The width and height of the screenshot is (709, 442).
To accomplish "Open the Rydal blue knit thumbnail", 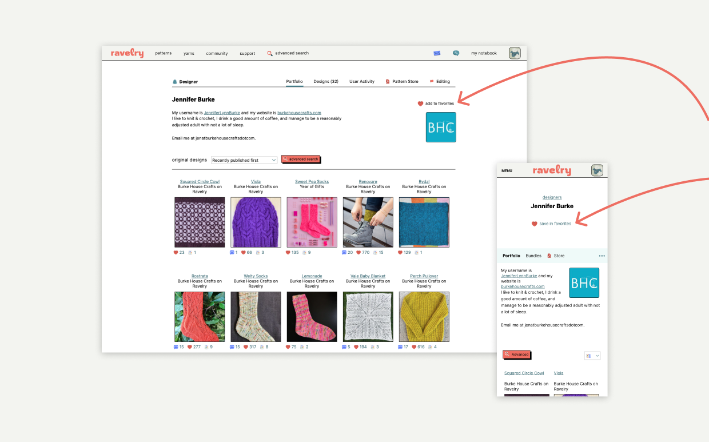I will (424, 222).
